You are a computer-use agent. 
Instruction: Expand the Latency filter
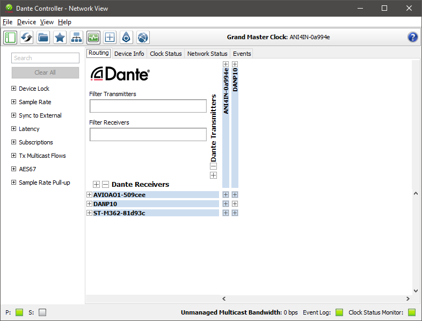[13, 129]
